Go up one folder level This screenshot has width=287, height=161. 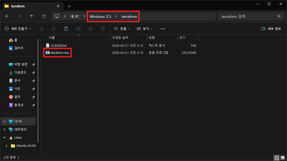[x=31, y=16]
